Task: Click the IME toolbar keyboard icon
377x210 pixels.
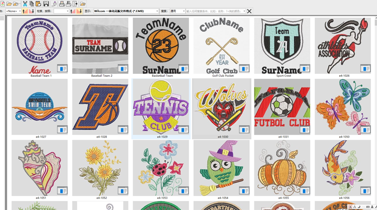Action: 367,207
